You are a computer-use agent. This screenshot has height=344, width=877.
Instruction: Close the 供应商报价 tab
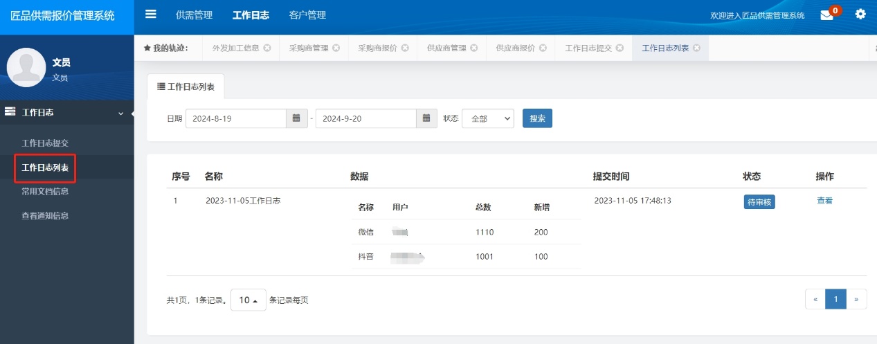543,48
